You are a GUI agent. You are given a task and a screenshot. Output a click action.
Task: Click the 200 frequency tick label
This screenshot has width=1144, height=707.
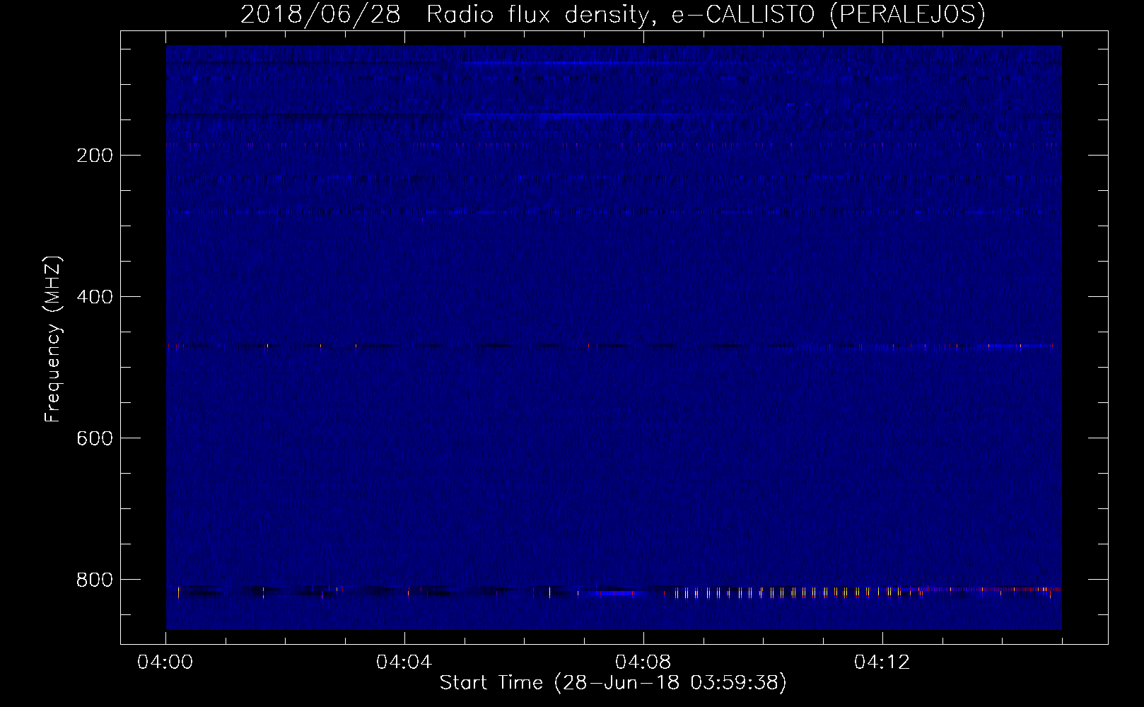(x=95, y=156)
